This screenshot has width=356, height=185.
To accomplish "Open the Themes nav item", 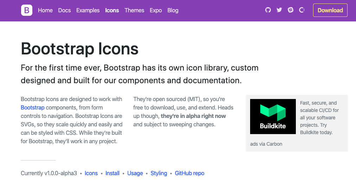I will pos(134,11).
